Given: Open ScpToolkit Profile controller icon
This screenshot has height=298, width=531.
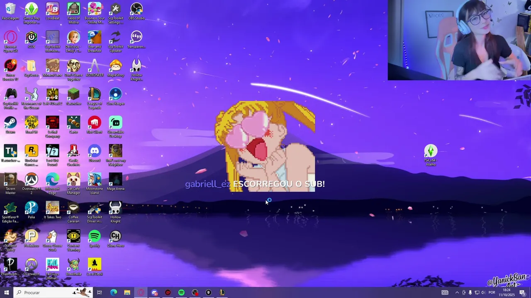Looking at the screenshot, I should (10, 99).
